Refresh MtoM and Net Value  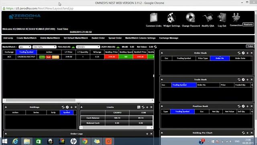155,47
